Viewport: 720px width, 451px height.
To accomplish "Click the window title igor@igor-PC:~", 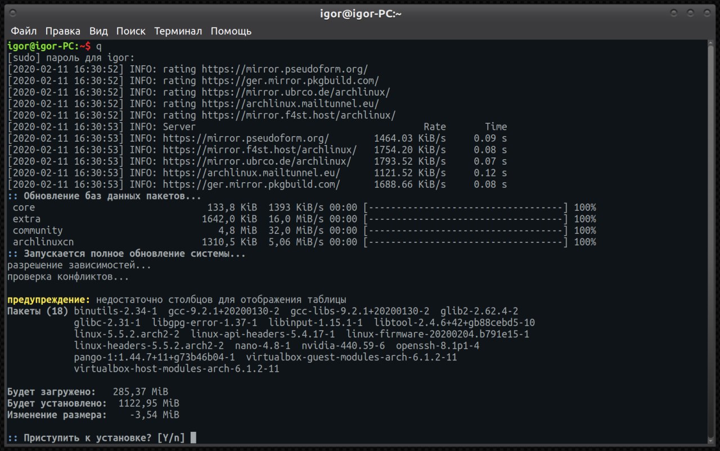I will tap(359, 13).
